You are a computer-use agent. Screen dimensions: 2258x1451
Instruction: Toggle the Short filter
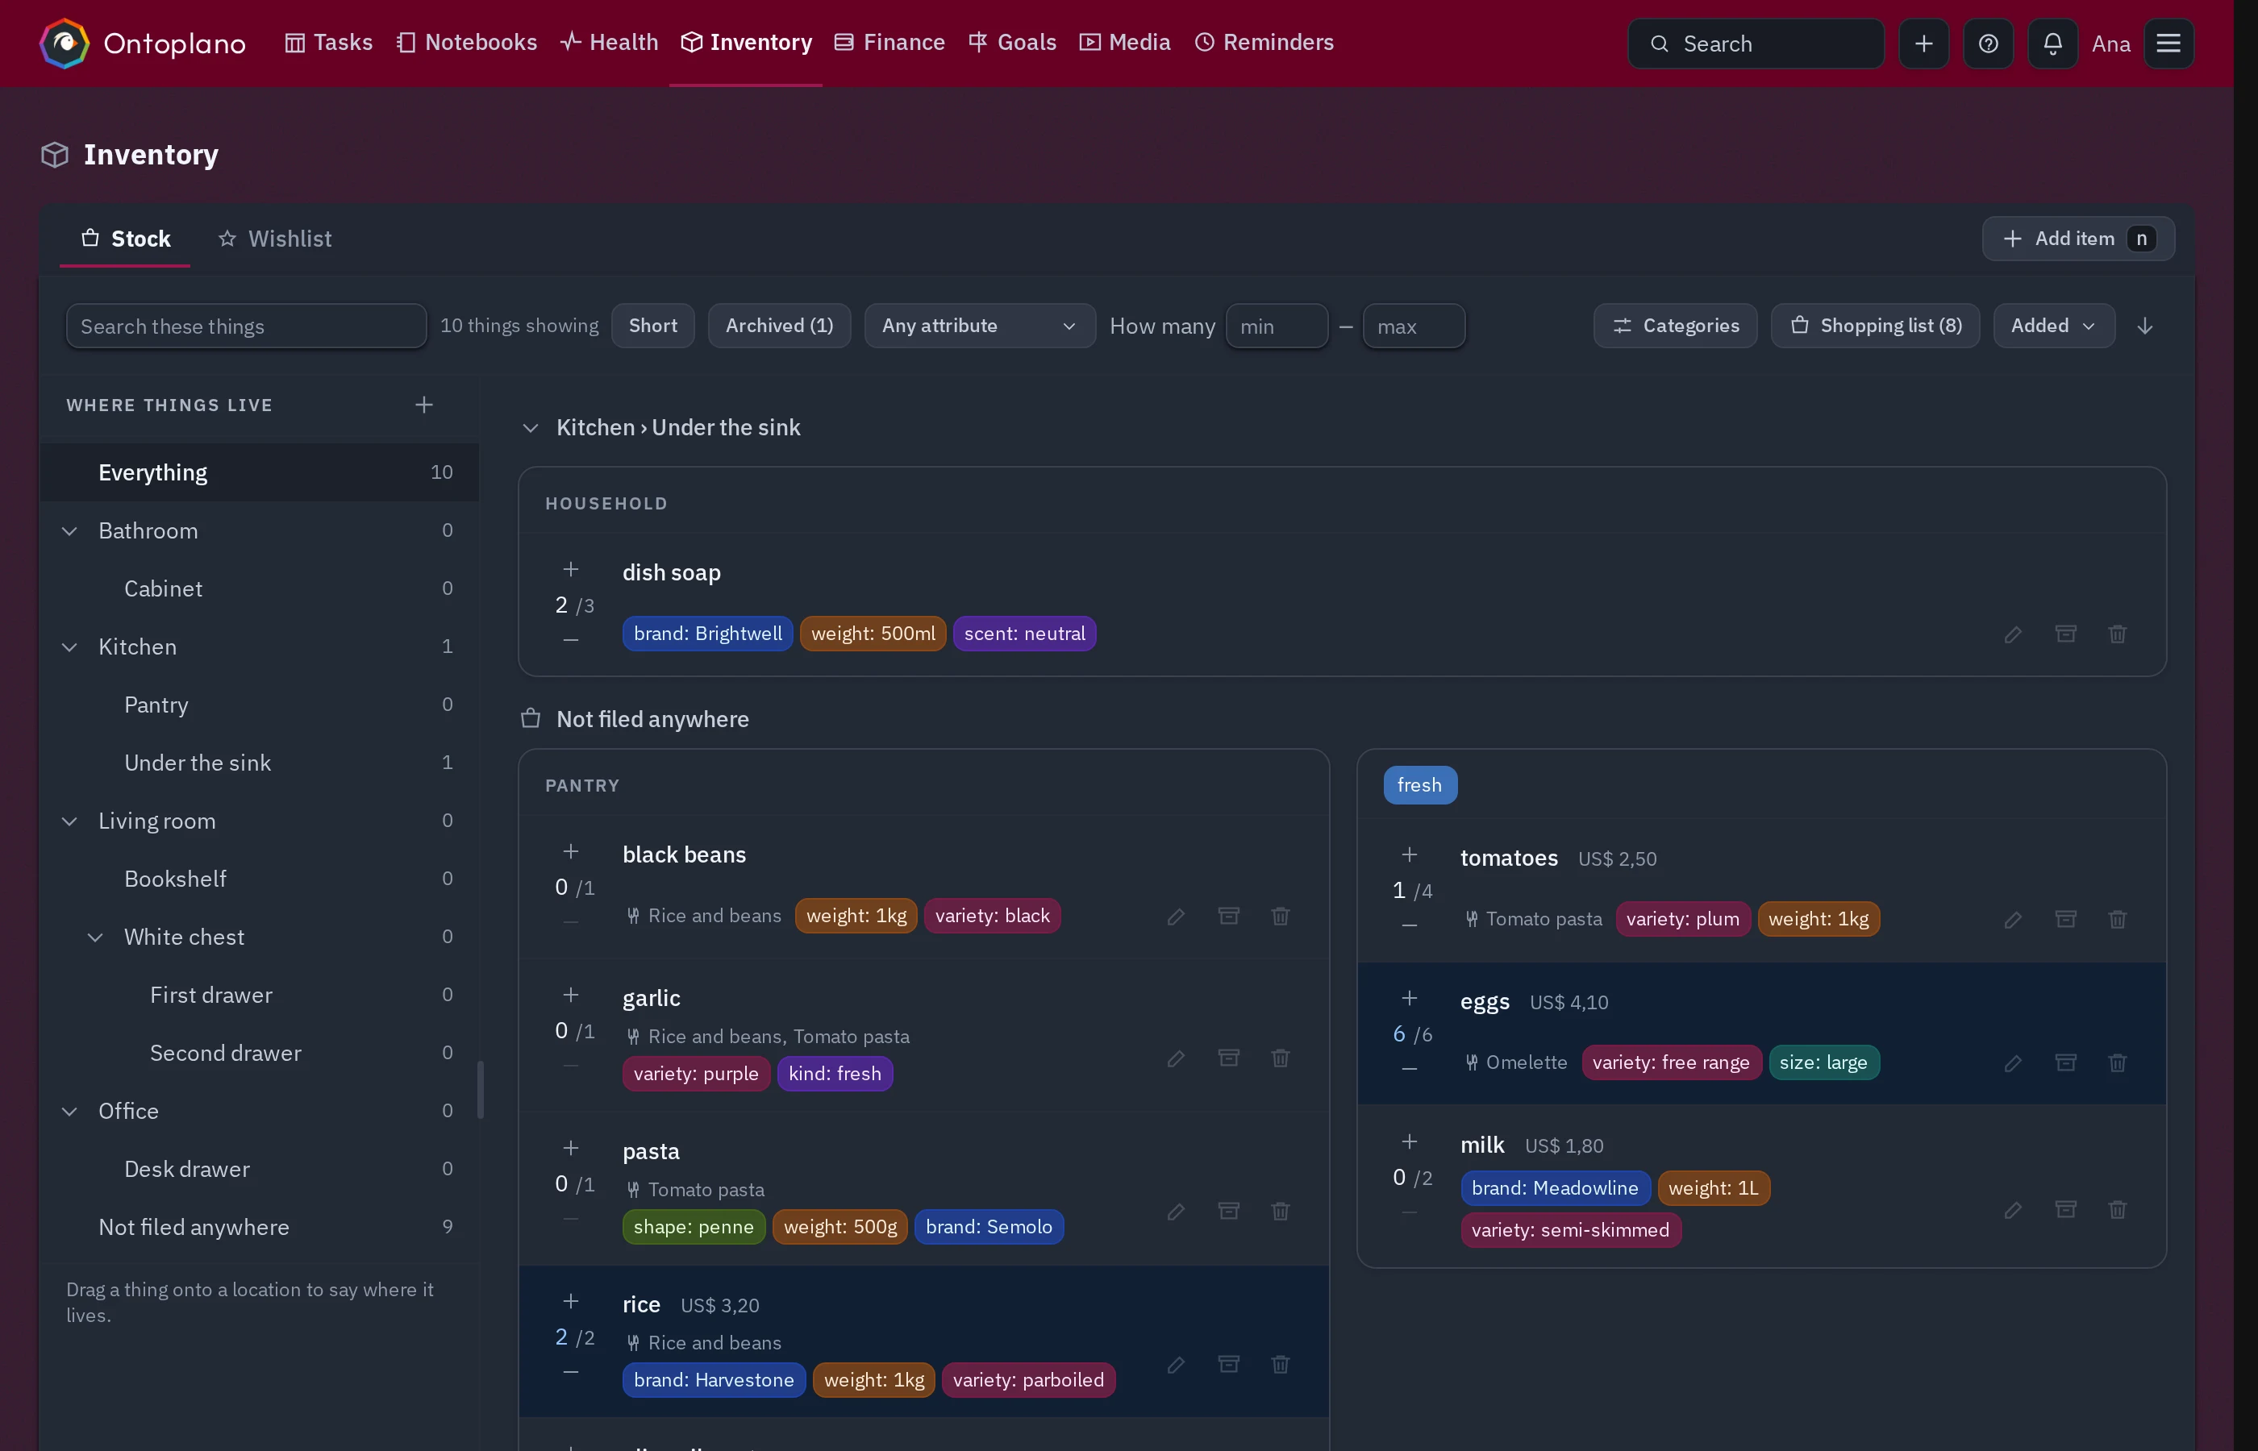(653, 326)
